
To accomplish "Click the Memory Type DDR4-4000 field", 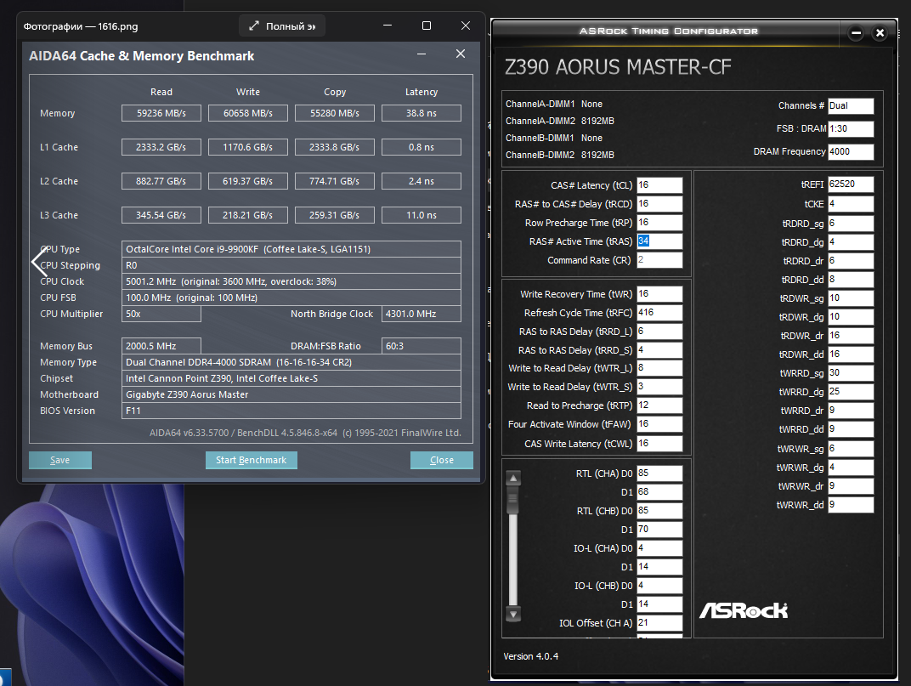I will pyautogui.click(x=291, y=362).
